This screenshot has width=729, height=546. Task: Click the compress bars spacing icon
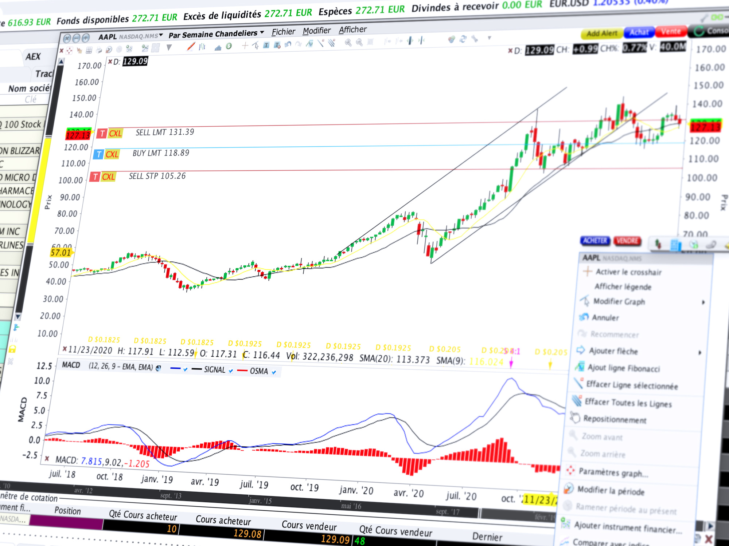pyautogui.click(x=422, y=40)
